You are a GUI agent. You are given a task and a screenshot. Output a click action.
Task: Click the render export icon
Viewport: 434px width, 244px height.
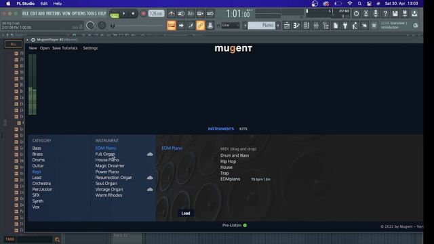tap(405, 14)
